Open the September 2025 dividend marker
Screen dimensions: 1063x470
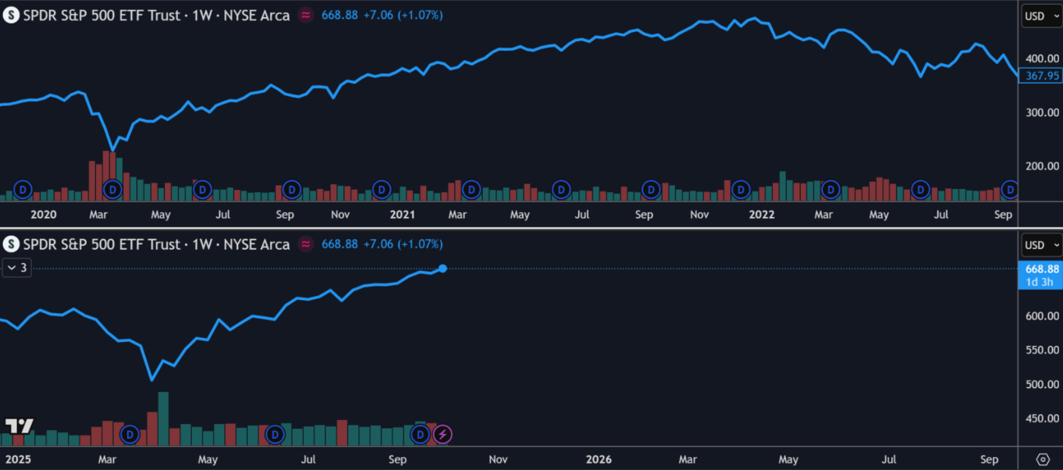420,434
